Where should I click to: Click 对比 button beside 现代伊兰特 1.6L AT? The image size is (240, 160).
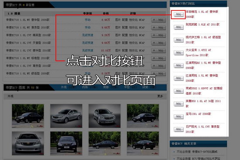(178, 40)
